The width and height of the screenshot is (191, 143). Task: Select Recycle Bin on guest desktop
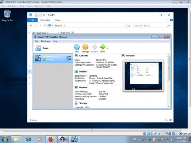click(x=7, y=16)
